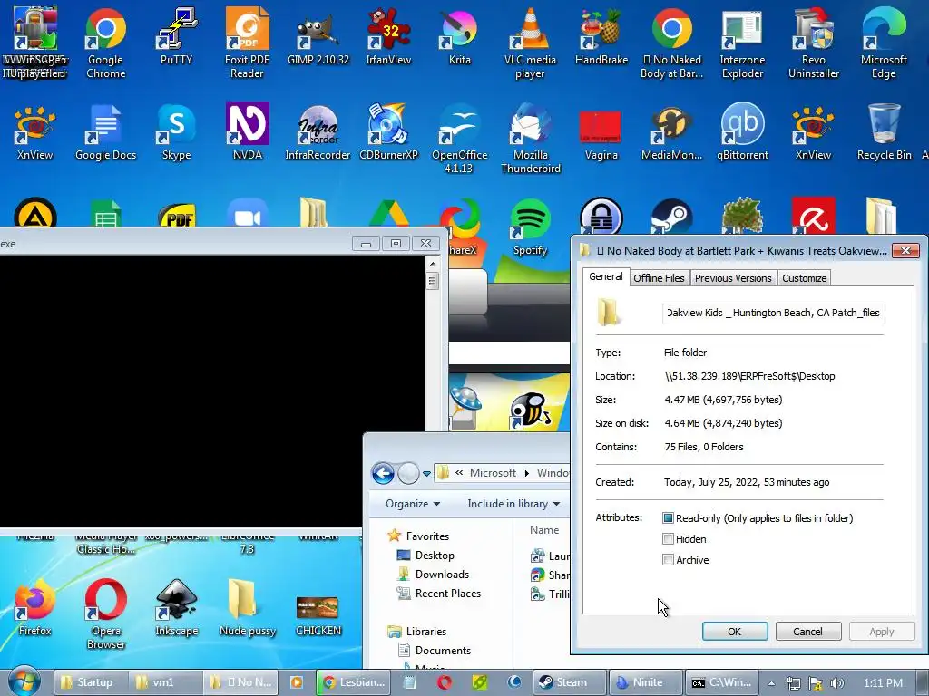The height and width of the screenshot is (696, 929).
Task: Check the Hidden attribute box
Action: click(668, 539)
